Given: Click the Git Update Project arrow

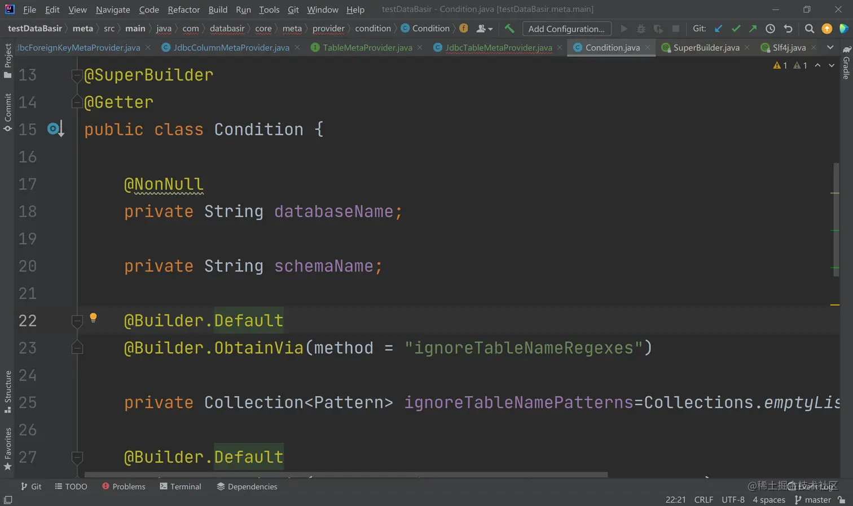Looking at the screenshot, I should pyautogui.click(x=718, y=29).
